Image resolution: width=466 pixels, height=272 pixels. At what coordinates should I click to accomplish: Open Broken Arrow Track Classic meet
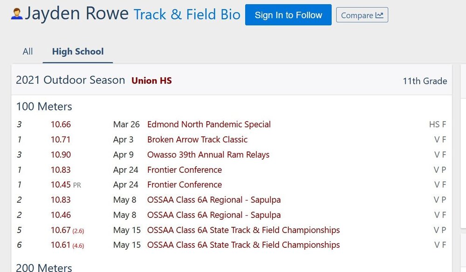197,139
